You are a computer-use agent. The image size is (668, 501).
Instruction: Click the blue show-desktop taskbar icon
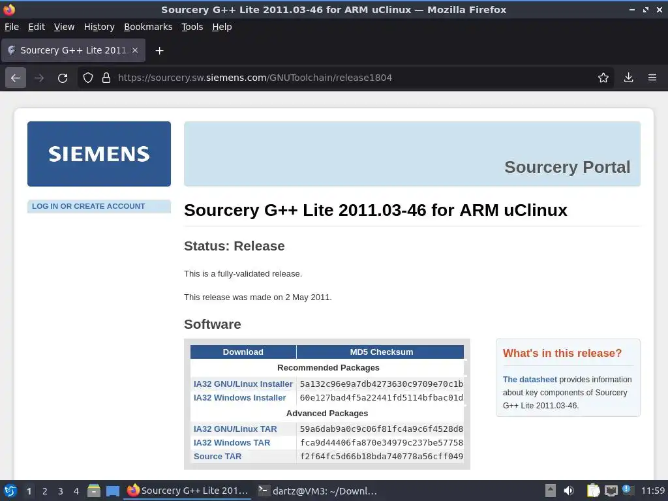tap(112, 491)
